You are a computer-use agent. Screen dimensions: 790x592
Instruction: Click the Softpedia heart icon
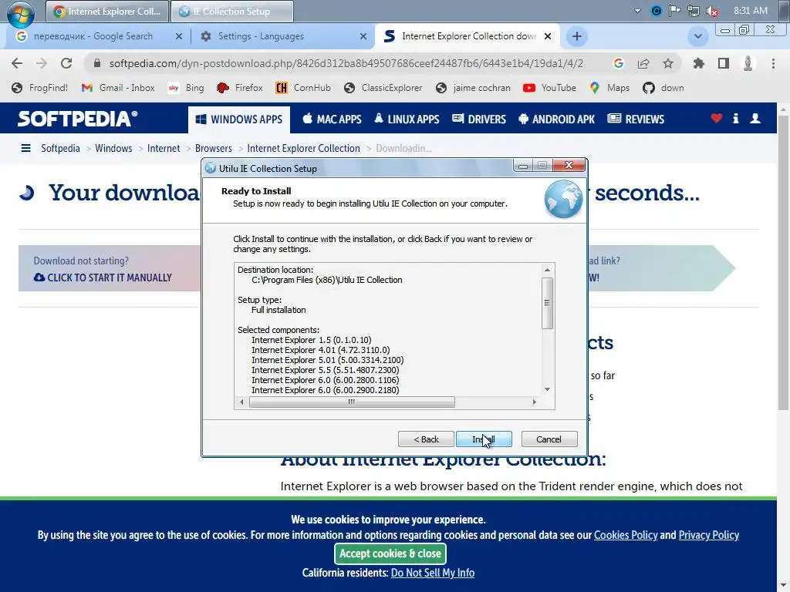pos(717,118)
